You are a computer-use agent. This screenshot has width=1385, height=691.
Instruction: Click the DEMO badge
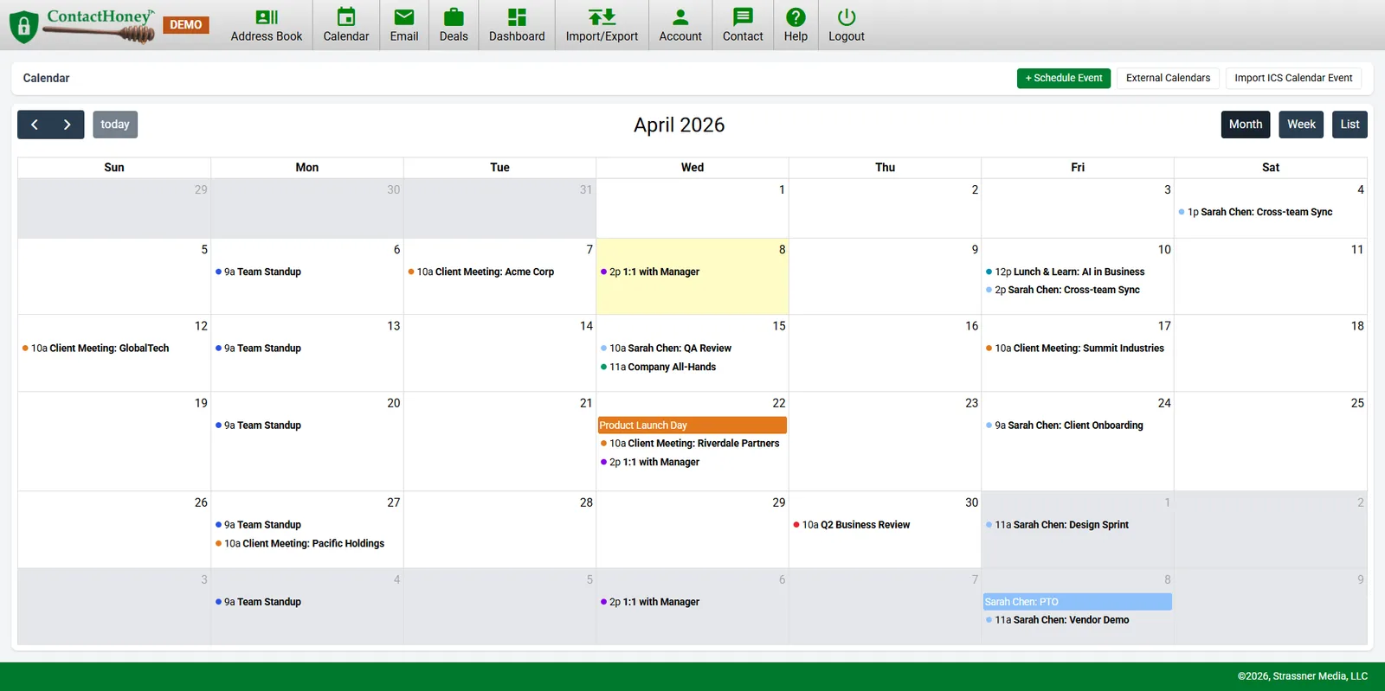coord(186,24)
